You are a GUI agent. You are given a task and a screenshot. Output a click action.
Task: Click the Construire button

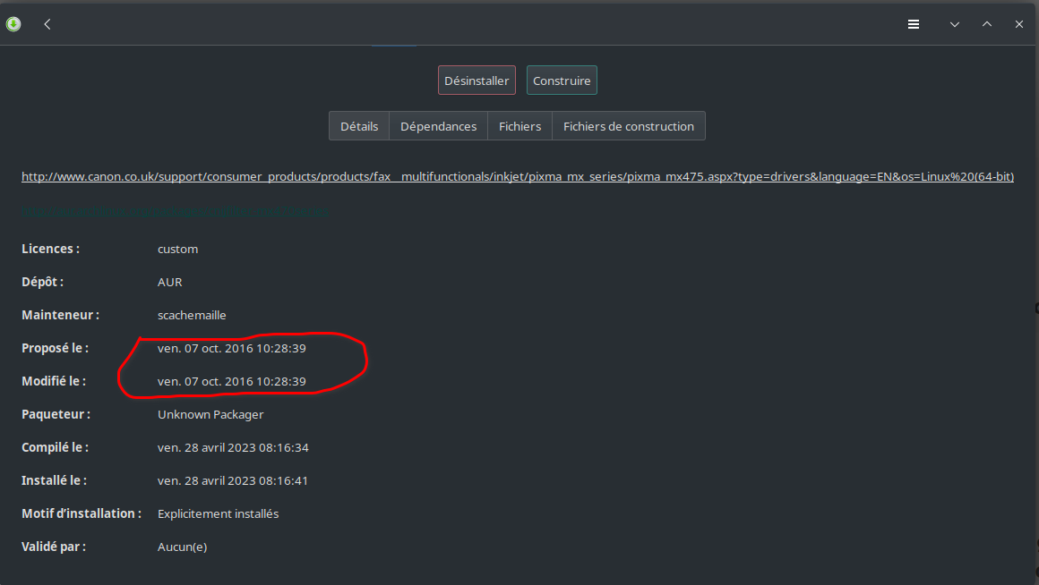tap(562, 81)
